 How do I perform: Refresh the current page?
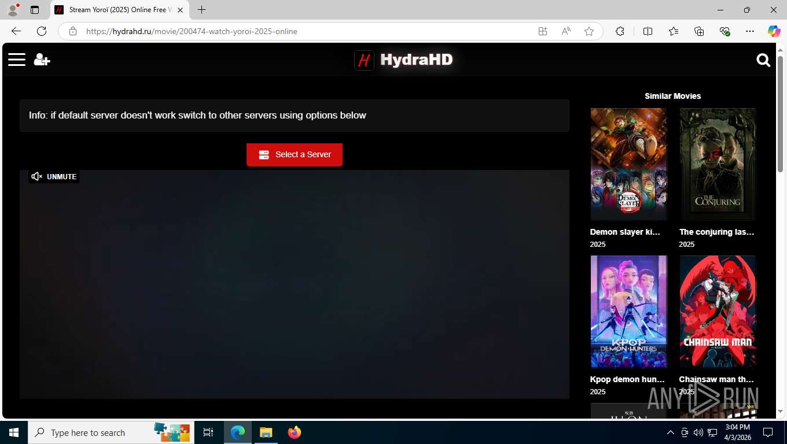42,31
